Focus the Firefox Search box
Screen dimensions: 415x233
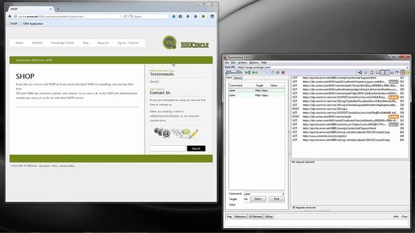(149, 16)
